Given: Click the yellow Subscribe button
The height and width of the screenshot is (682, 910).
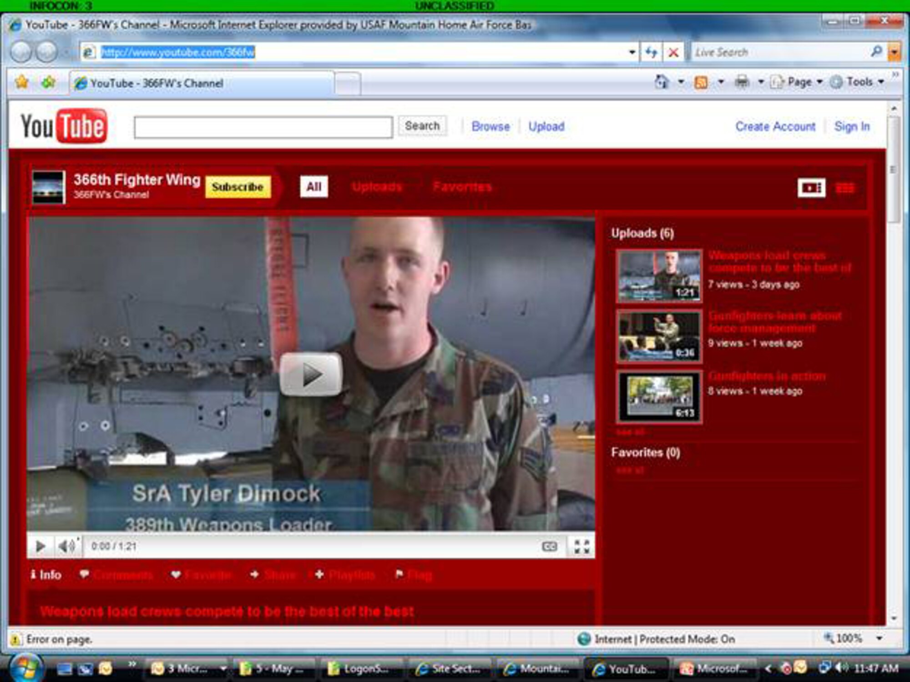Looking at the screenshot, I should click(238, 187).
